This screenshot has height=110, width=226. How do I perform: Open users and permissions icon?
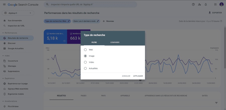click(x=199, y=5)
